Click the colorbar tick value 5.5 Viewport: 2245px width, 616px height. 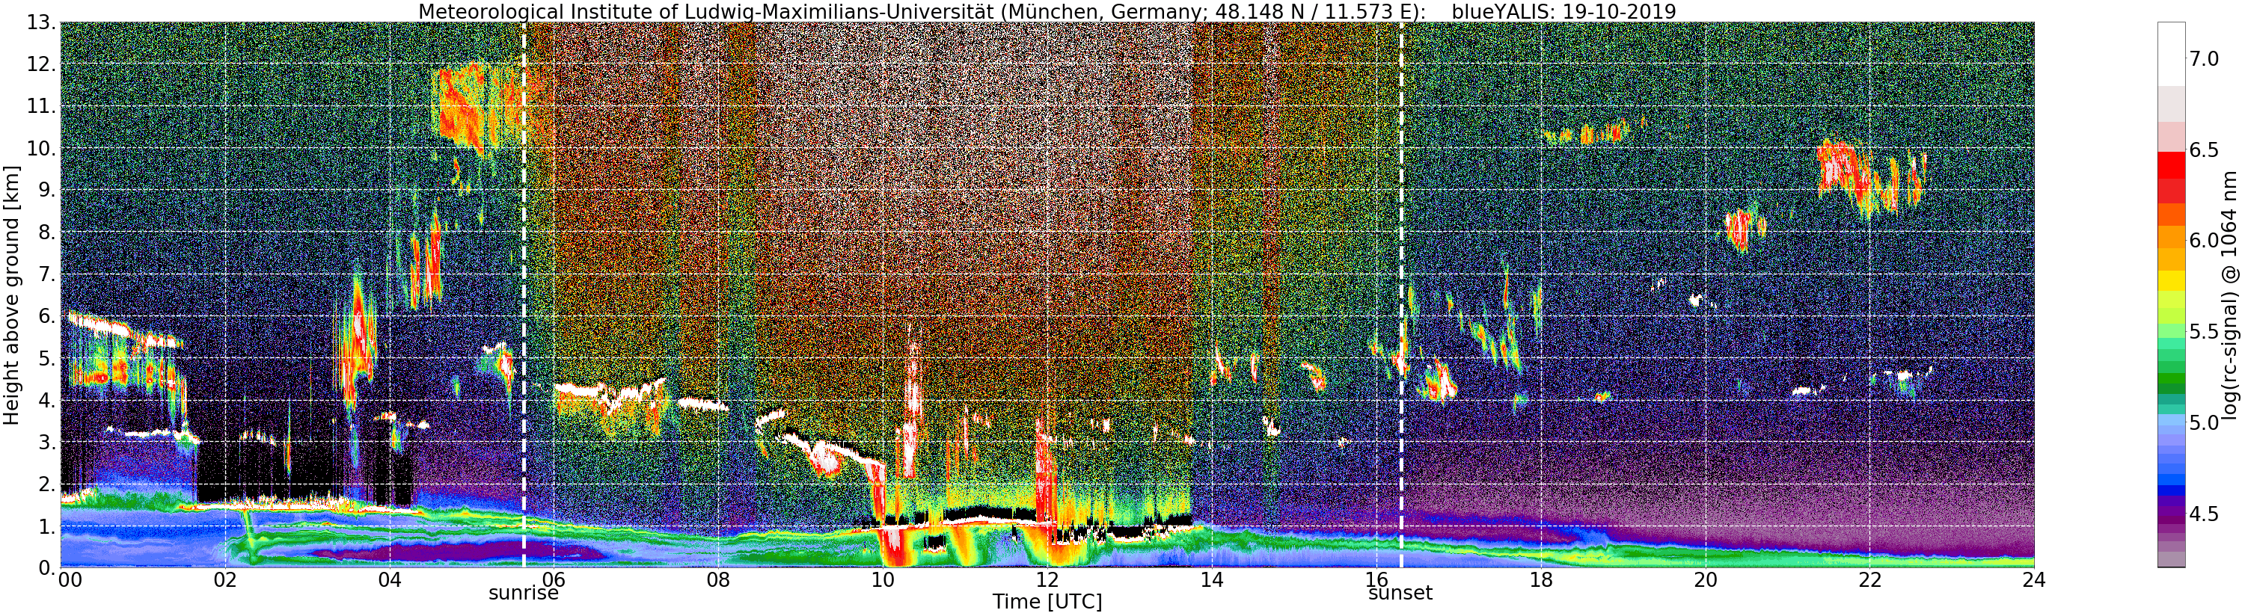click(x=2205, y=332)
